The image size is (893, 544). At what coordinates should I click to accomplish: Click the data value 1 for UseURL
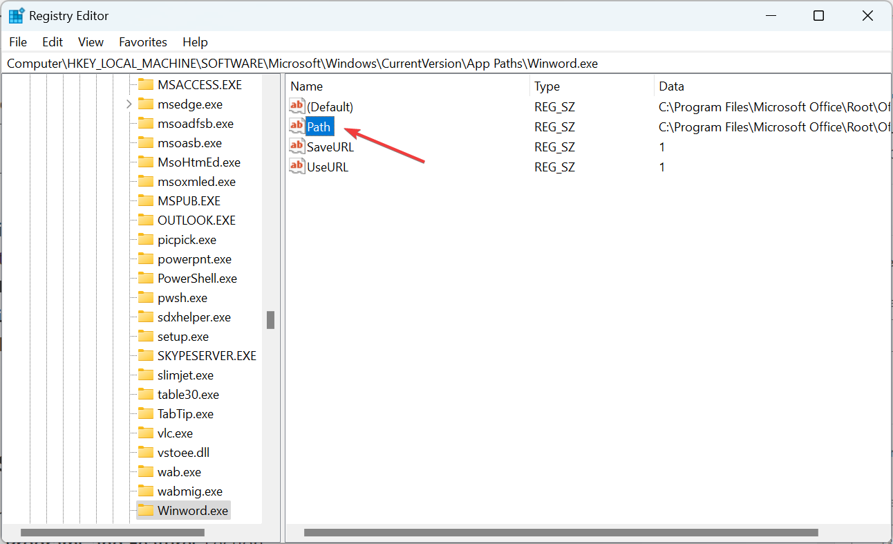click(x=661, y=167)
